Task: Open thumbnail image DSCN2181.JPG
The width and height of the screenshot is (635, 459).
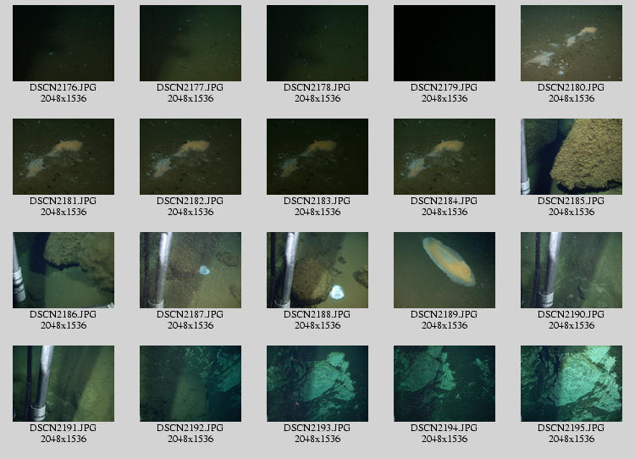Action: click(x=63, y=157)
